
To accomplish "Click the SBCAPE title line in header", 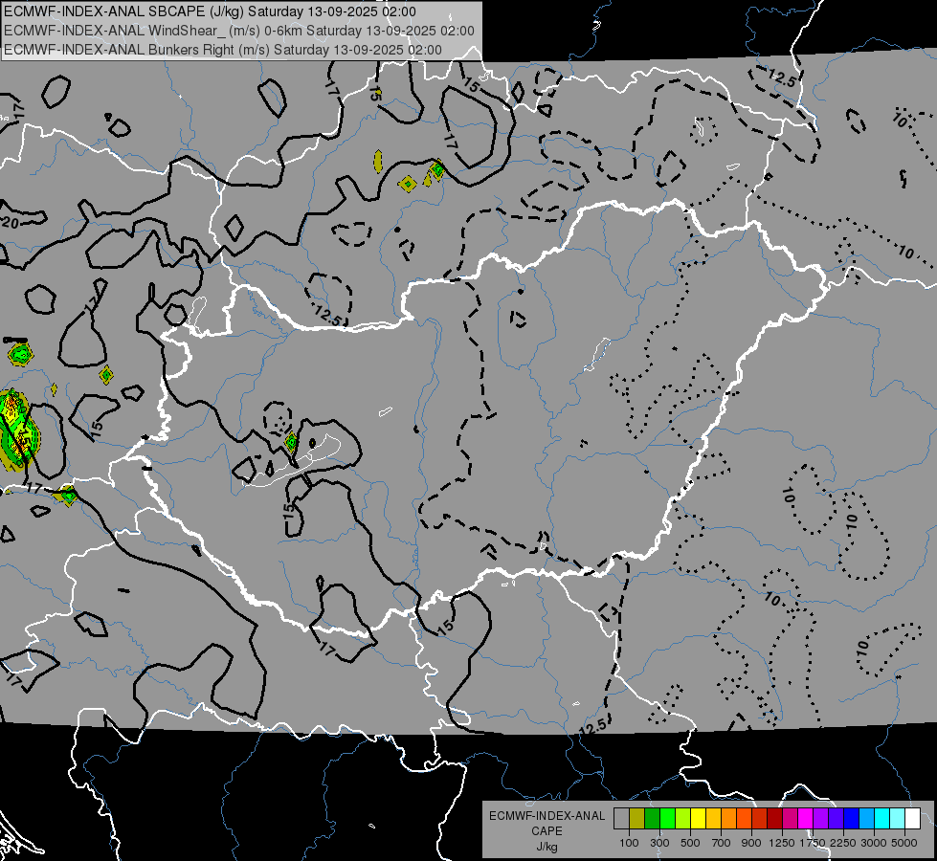I will coord(211,11).
